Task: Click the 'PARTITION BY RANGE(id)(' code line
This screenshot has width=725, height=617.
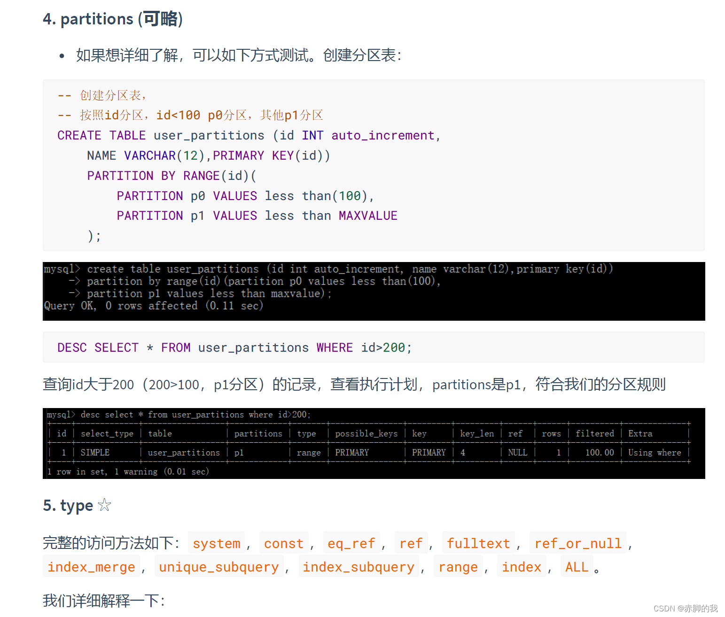Action: coord(172,176)
